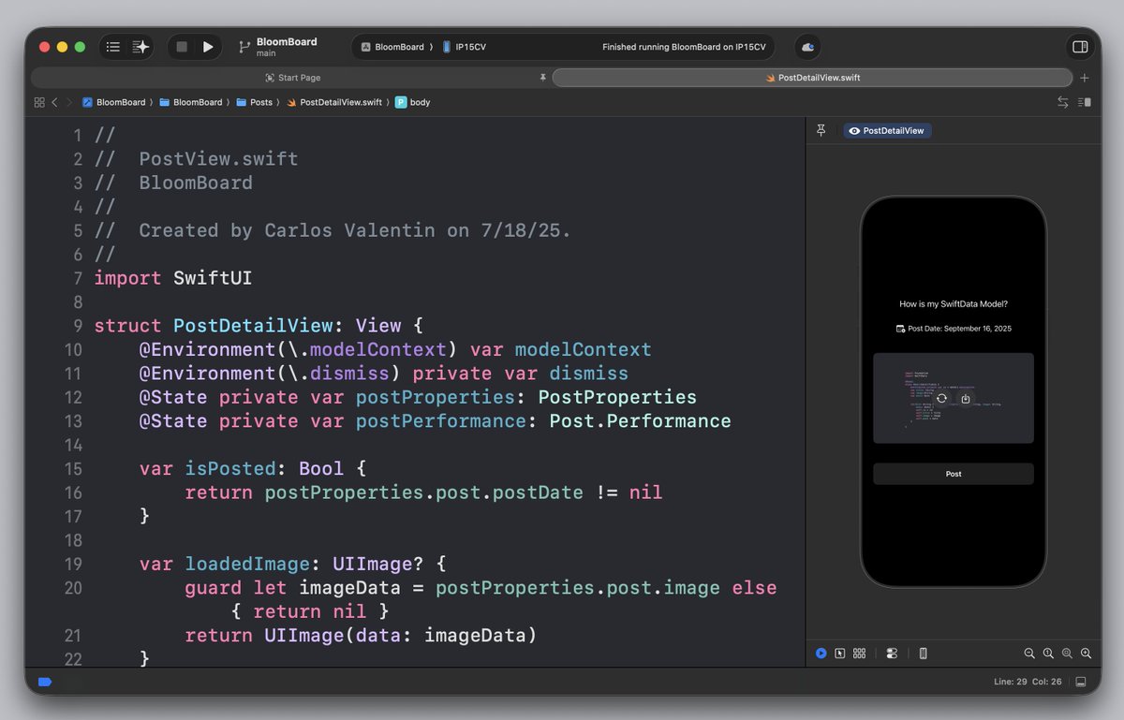Toggle code review arrows icon
Viewport: 1124px width, 720px height.
click(1063, 102)
